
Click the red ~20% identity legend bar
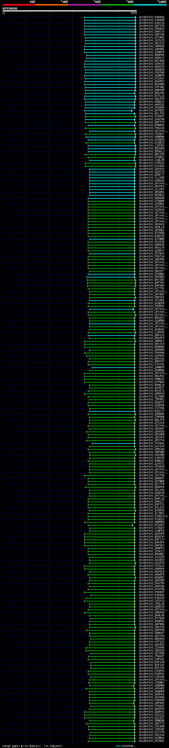point(19,5)
